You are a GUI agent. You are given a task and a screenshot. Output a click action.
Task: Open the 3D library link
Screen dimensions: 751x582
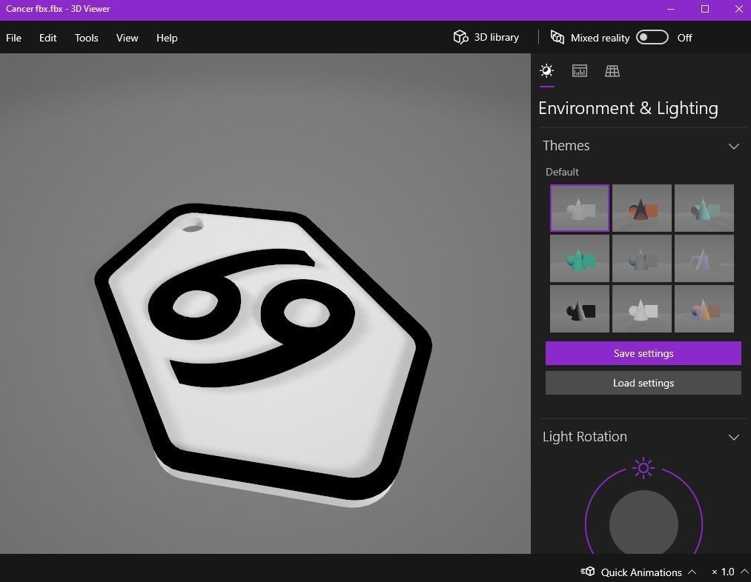pos(496,37)
